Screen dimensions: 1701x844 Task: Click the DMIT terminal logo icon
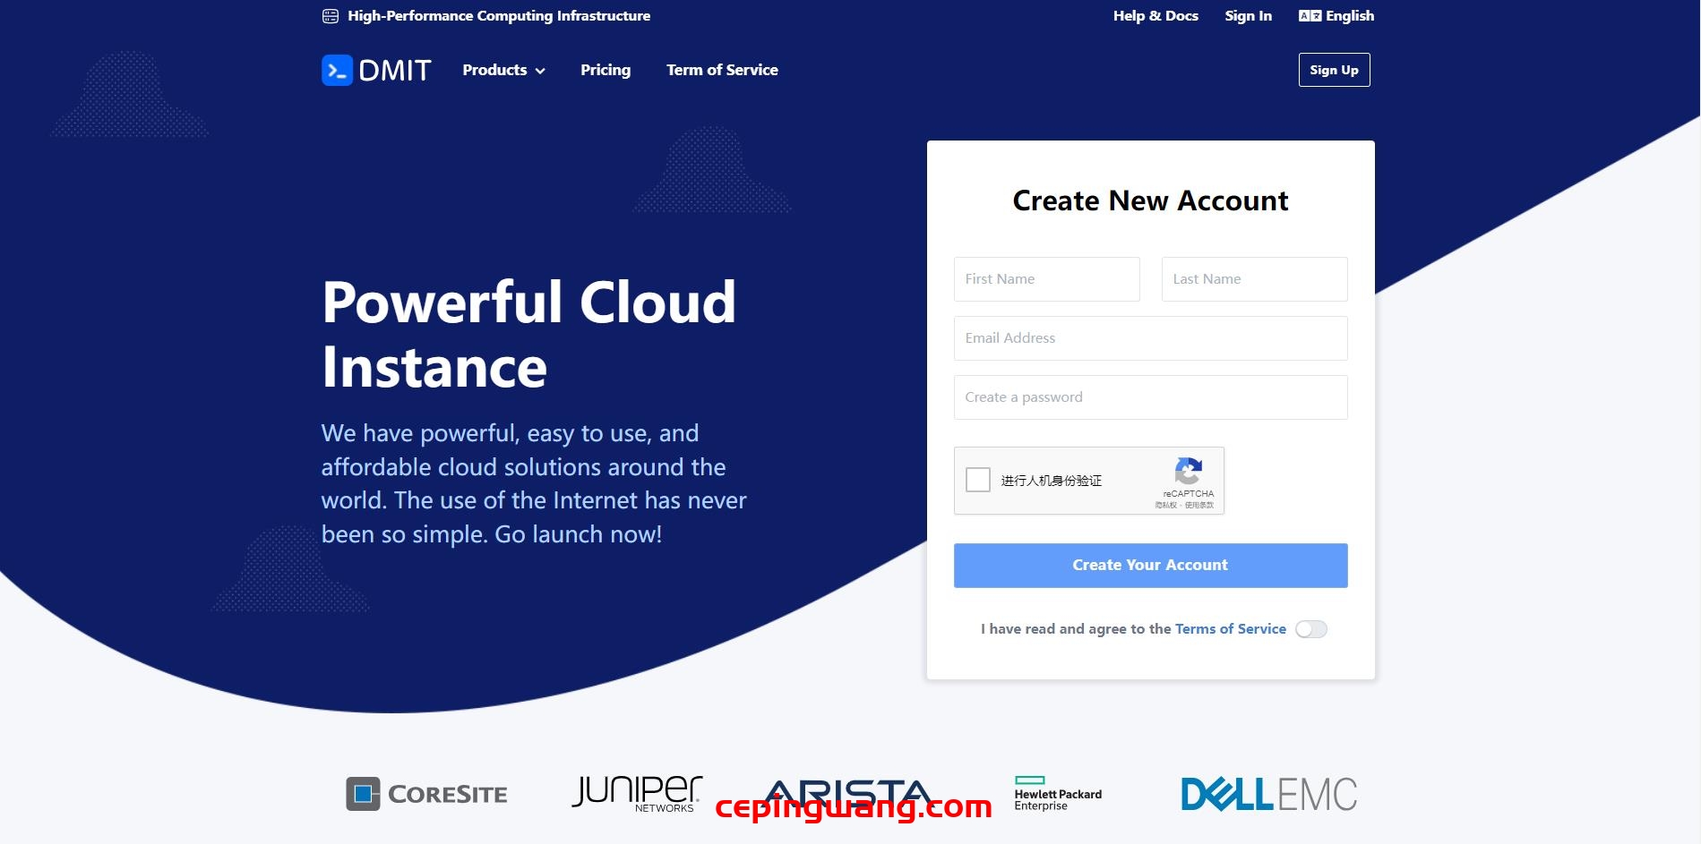point(337,70)
